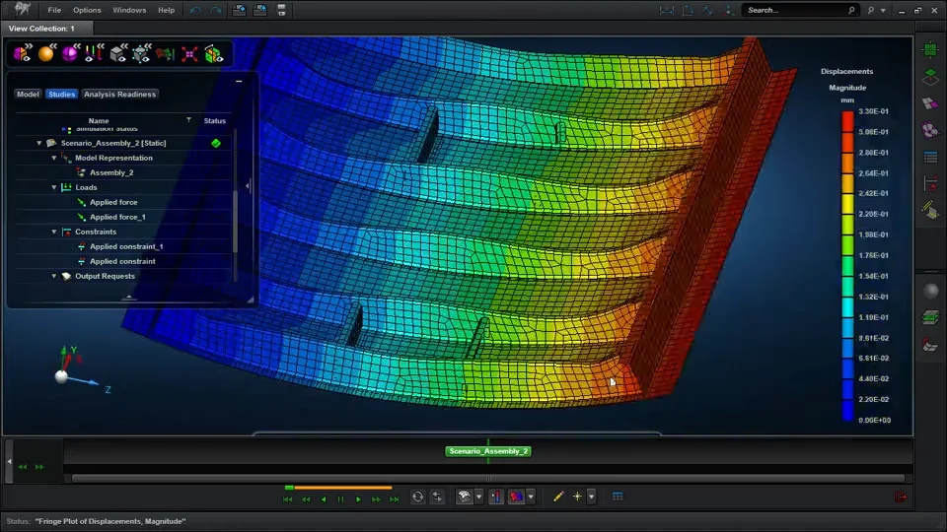Click the green status indicator for Scenario_Assembly_2
This screenshot has width=947, height=532.
point(215,144)
